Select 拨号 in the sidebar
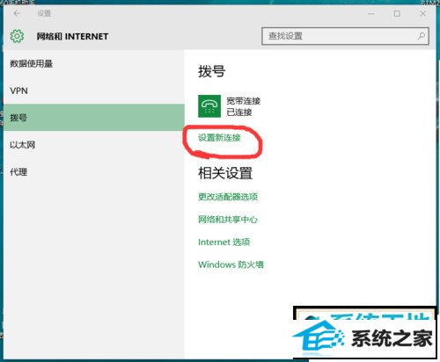 (x=94, y=118)
